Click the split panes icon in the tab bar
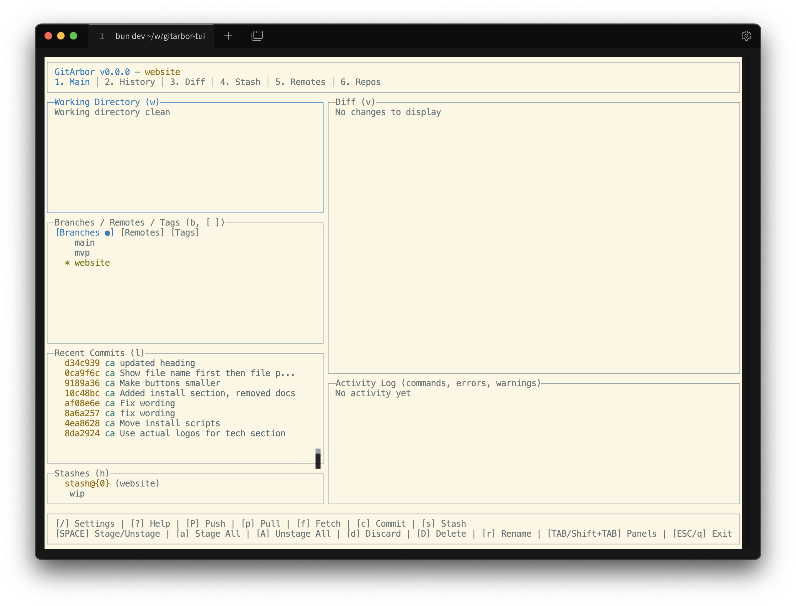The height and width of the screenshot is (606, 796). (257, 35)
